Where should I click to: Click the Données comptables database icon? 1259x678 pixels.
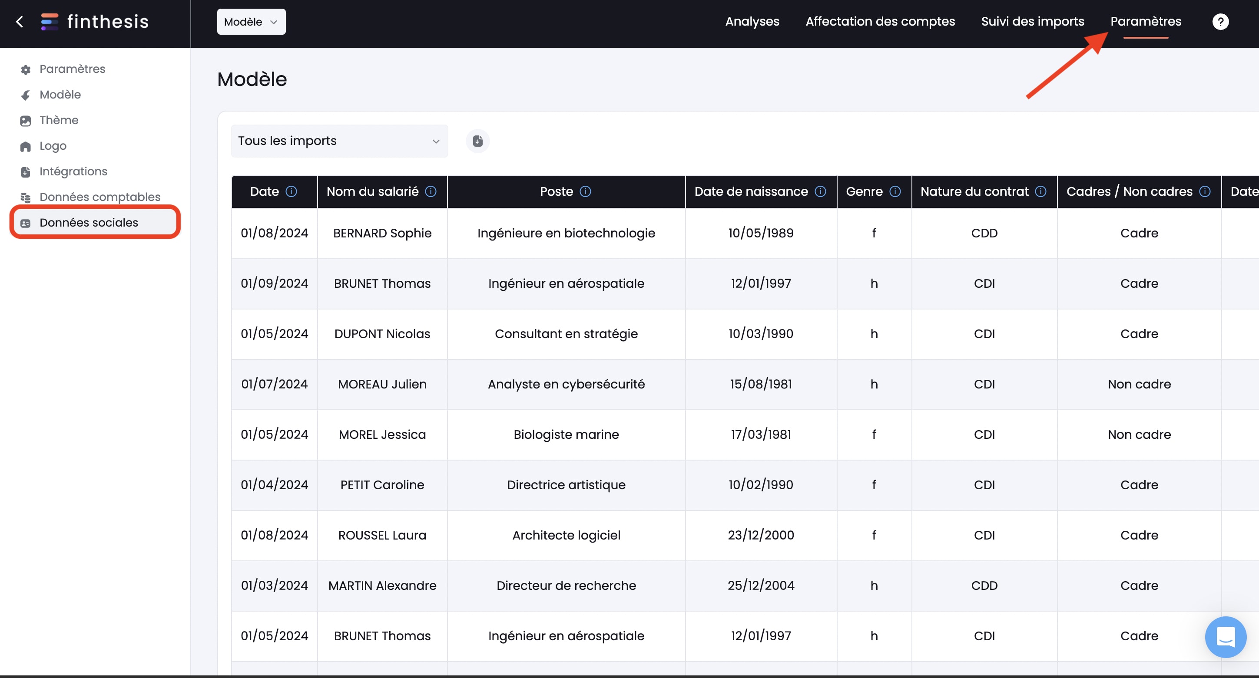pos(25,197)
